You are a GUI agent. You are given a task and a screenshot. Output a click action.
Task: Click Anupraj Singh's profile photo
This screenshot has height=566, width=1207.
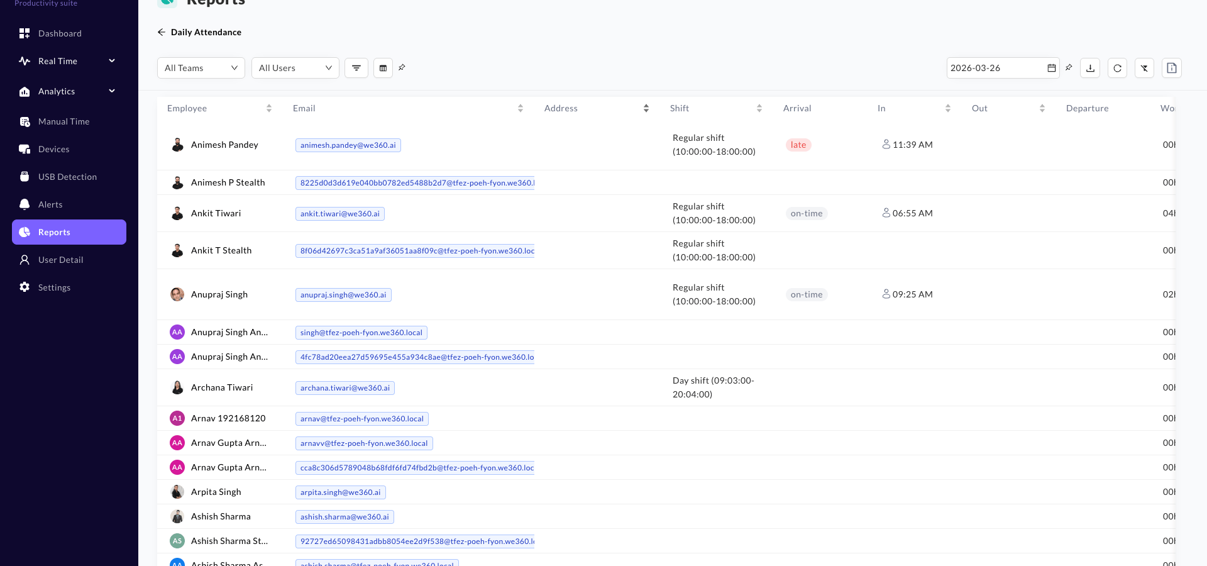coord(177,294)
